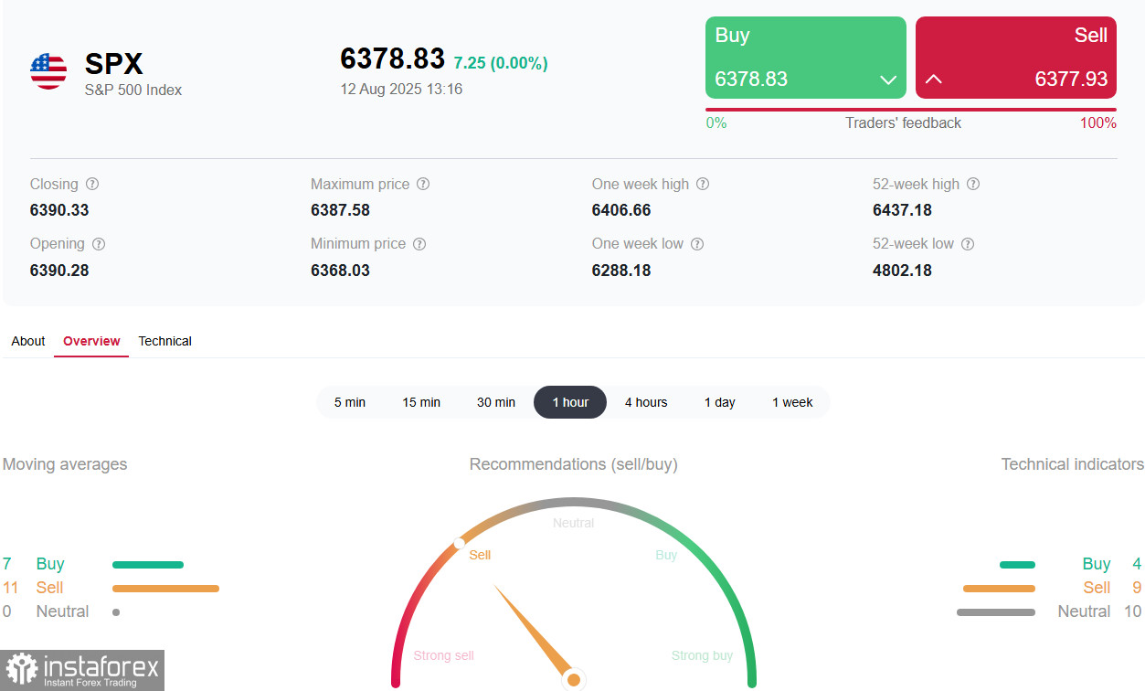
Task: Select the 1 hour timeframe
Action: pos(570,402)
